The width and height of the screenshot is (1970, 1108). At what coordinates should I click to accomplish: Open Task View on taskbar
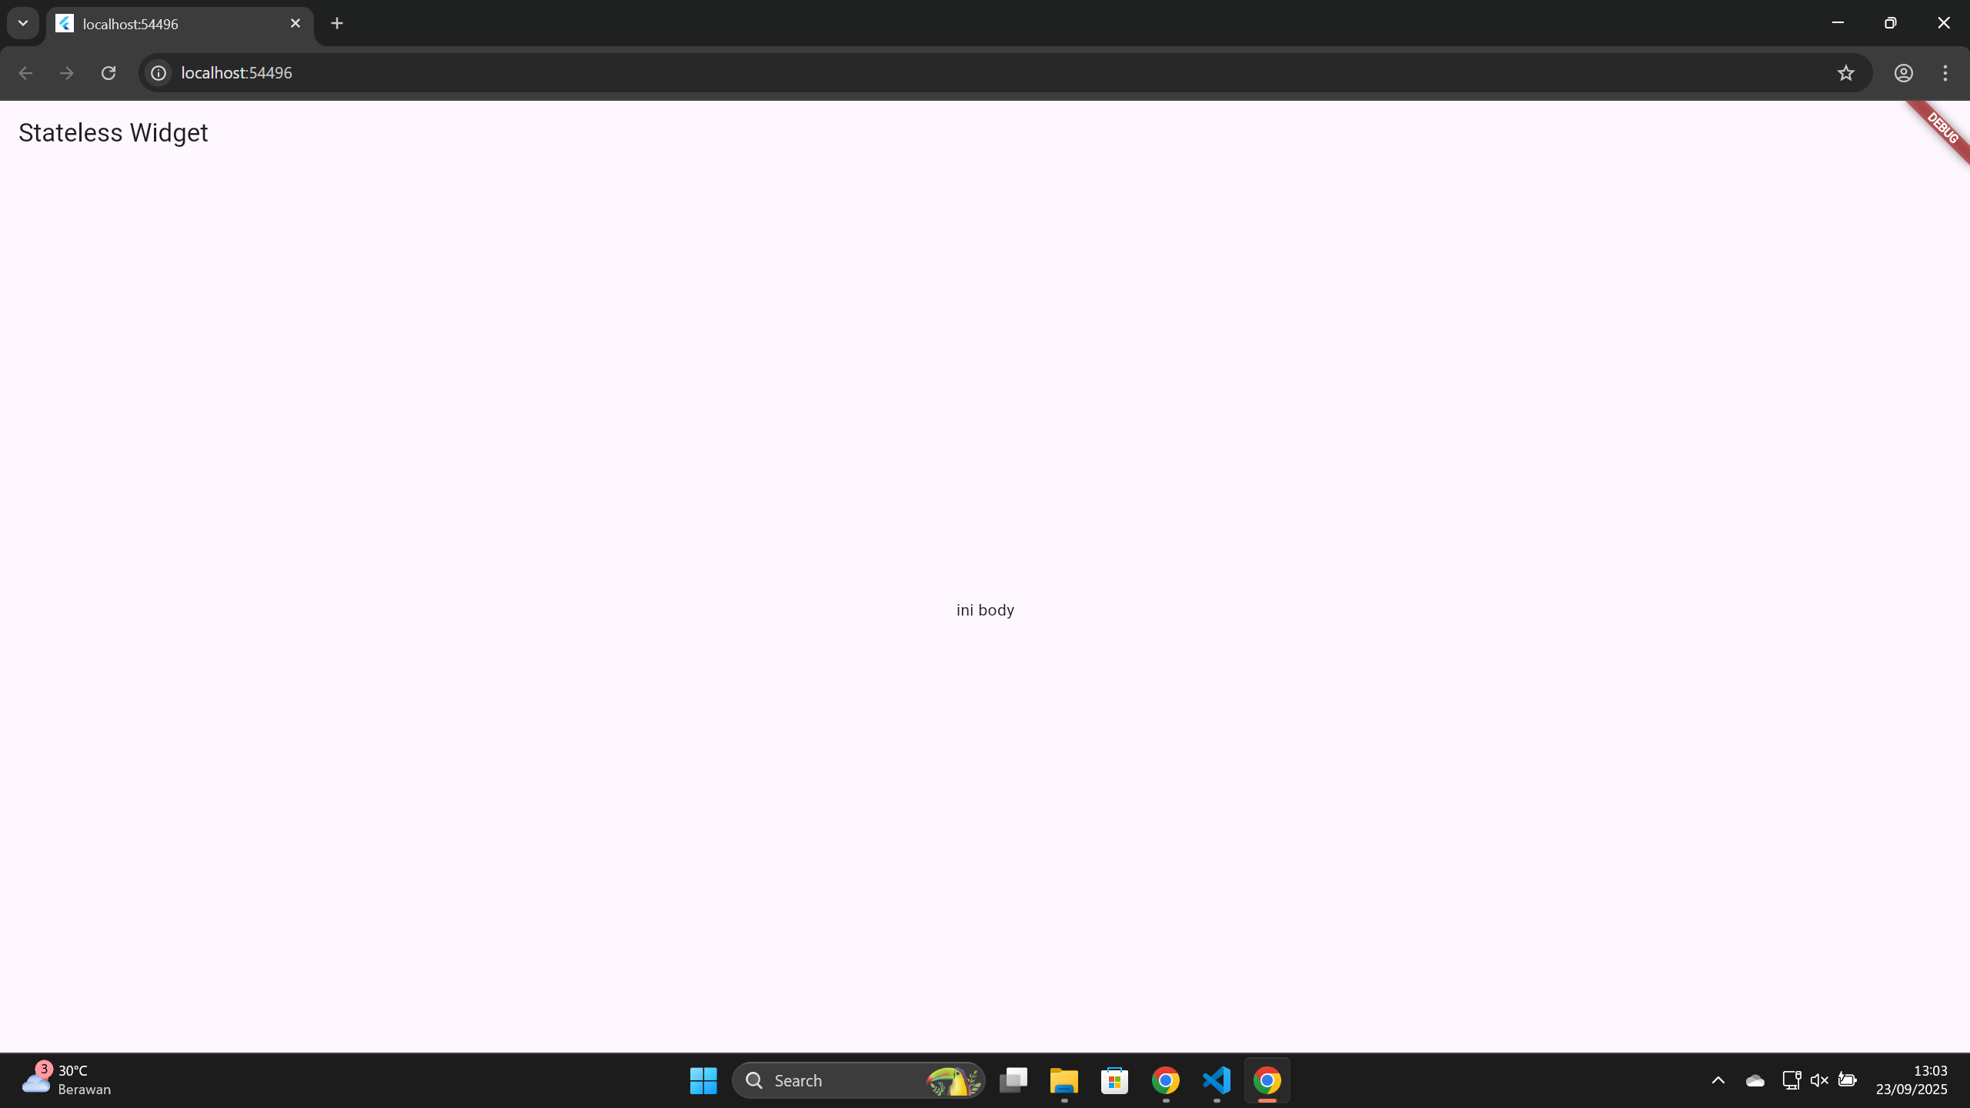point(1013,1080)
